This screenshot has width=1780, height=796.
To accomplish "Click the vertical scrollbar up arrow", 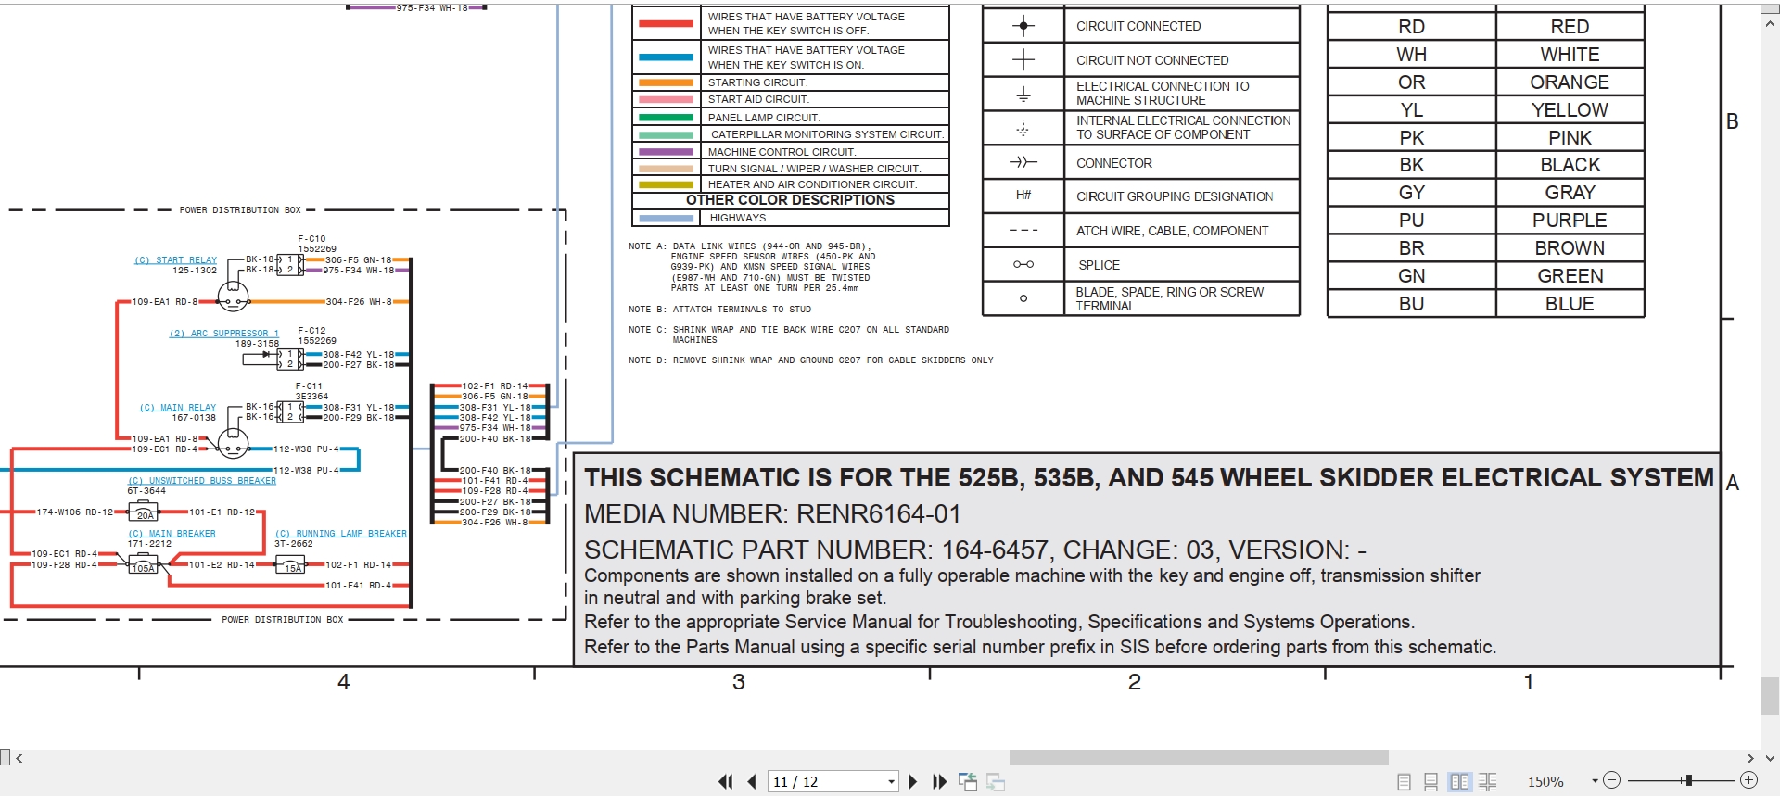I will click(1771, 25).
